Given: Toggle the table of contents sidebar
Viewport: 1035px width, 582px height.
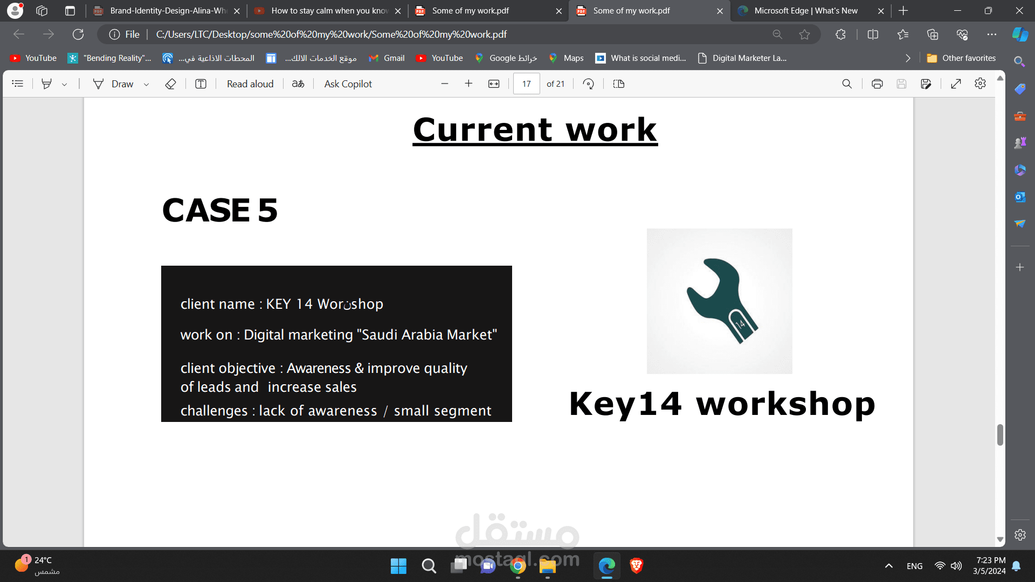Looking at the screenshot, I should 18,84.
